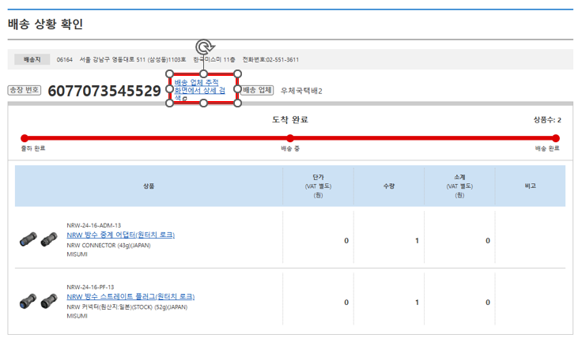Click the rotate handle above the selected box

tap(203, 47)
